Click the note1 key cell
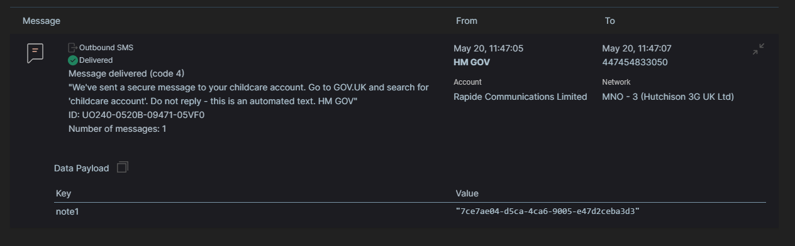795x246 pixels. pyautogui.click(x=67, y=211)
